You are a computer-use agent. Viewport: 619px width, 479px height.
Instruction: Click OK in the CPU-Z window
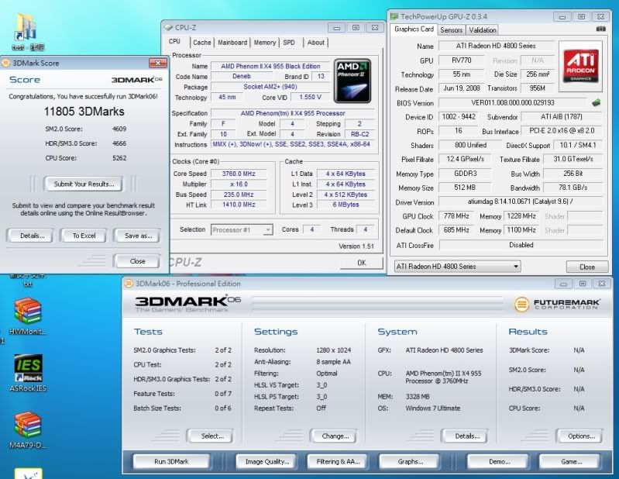point(362,263)
